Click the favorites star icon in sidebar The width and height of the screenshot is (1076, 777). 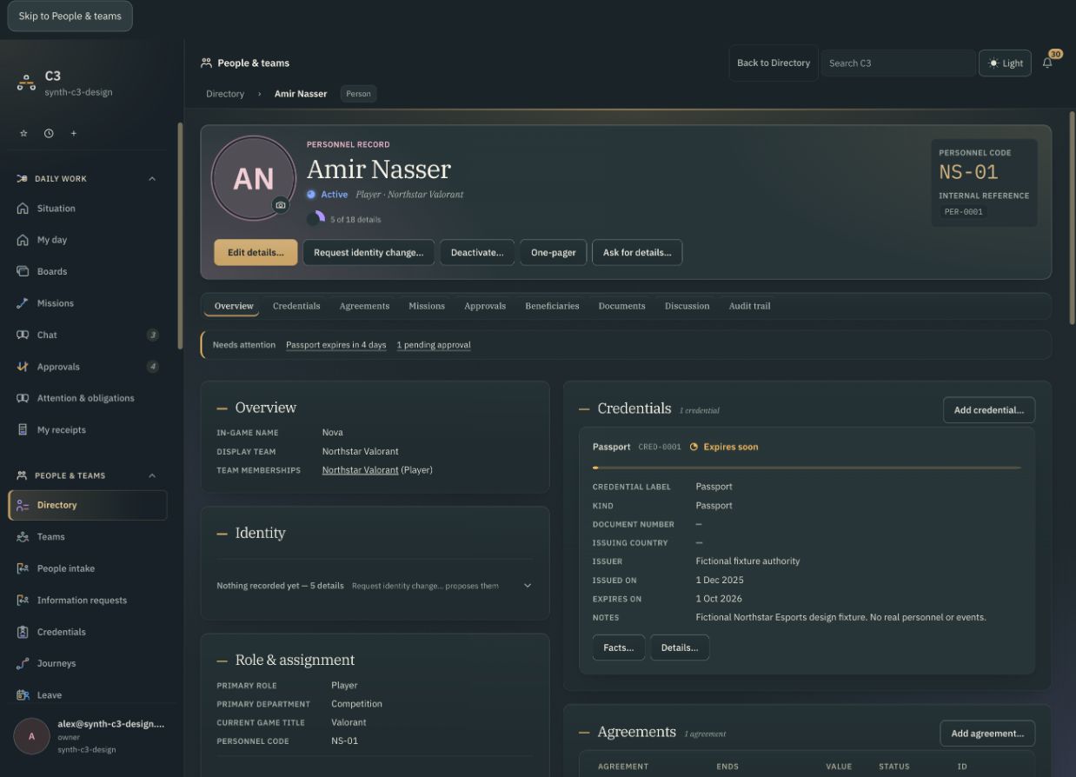(x=23, y=133)
